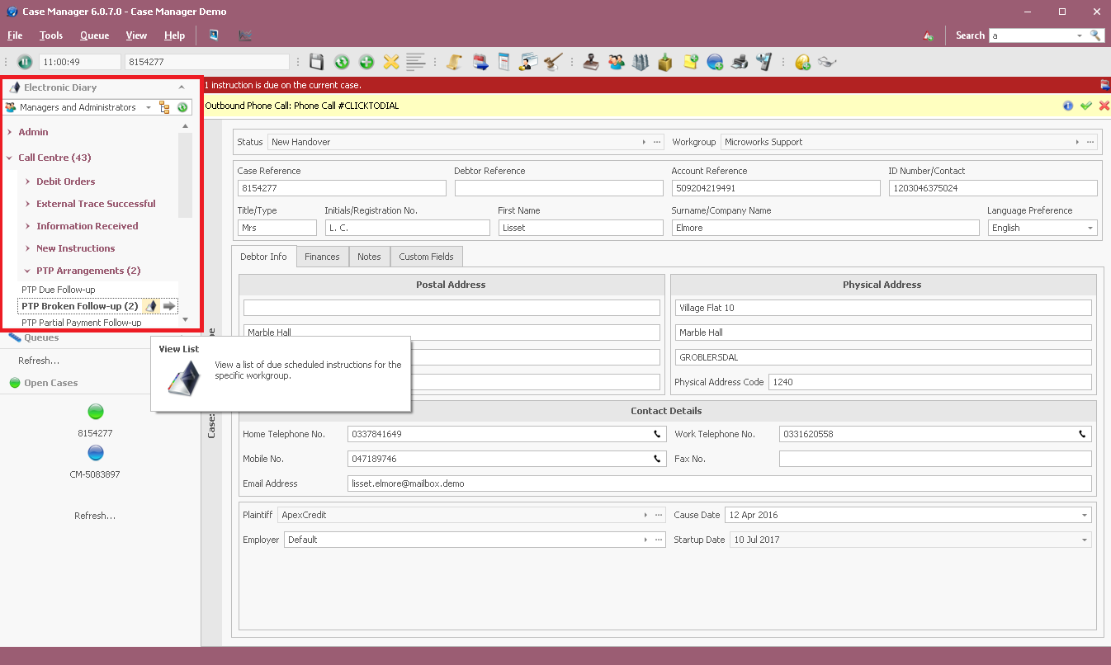The image size is (1111, 665).
Task: Save the case with floppy disk icon
Action: click(316, 62)
